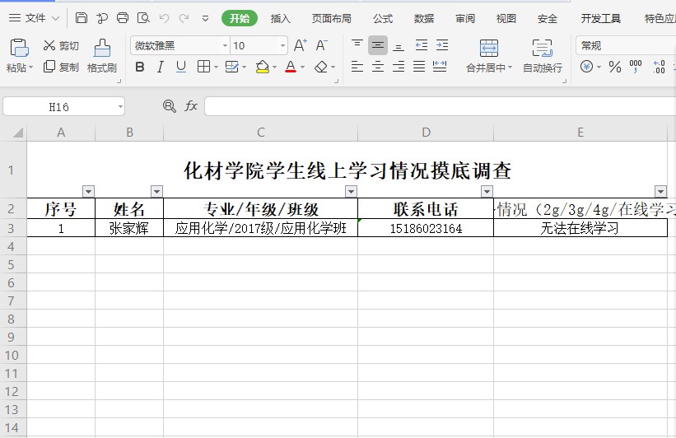Image resolution: width=676 pixels, height=438 pixels.
Task: Open the filter dropdown for 姓名 column
Action: 156,192
